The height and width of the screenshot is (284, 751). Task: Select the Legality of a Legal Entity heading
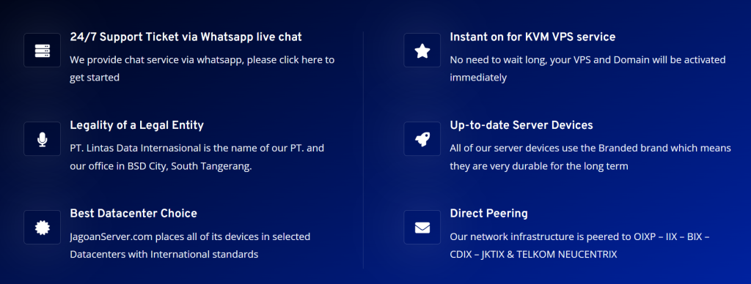tap(137, 125)
